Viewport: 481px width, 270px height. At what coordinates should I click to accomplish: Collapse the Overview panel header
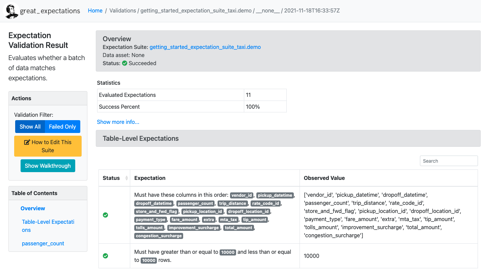[117, 39]
